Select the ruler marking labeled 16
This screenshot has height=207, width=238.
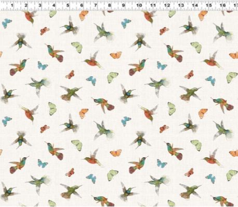pyautogui.click(x=223, y=5)
